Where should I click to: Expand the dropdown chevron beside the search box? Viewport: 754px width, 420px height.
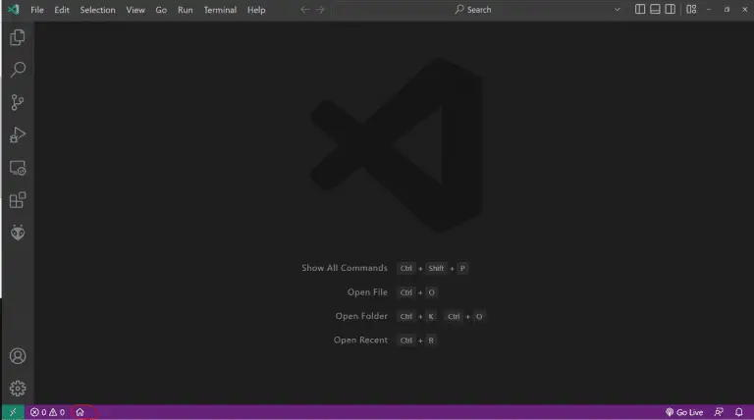coord(618,10)
